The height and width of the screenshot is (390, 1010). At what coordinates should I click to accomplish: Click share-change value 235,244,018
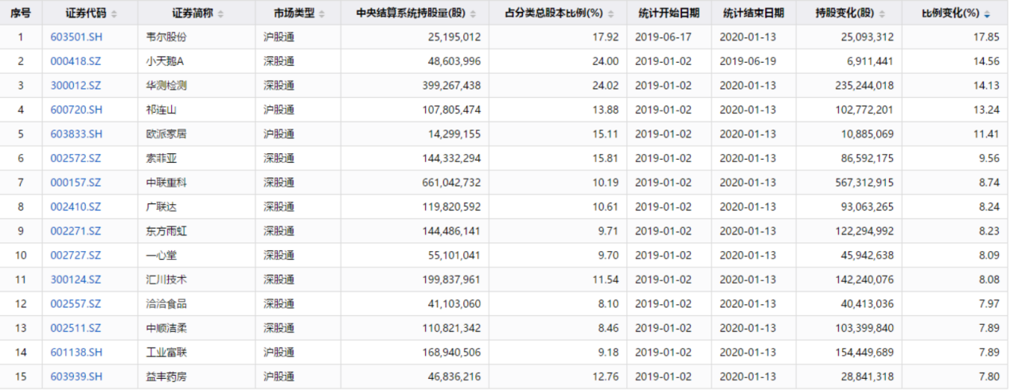(x=864, y=86)
